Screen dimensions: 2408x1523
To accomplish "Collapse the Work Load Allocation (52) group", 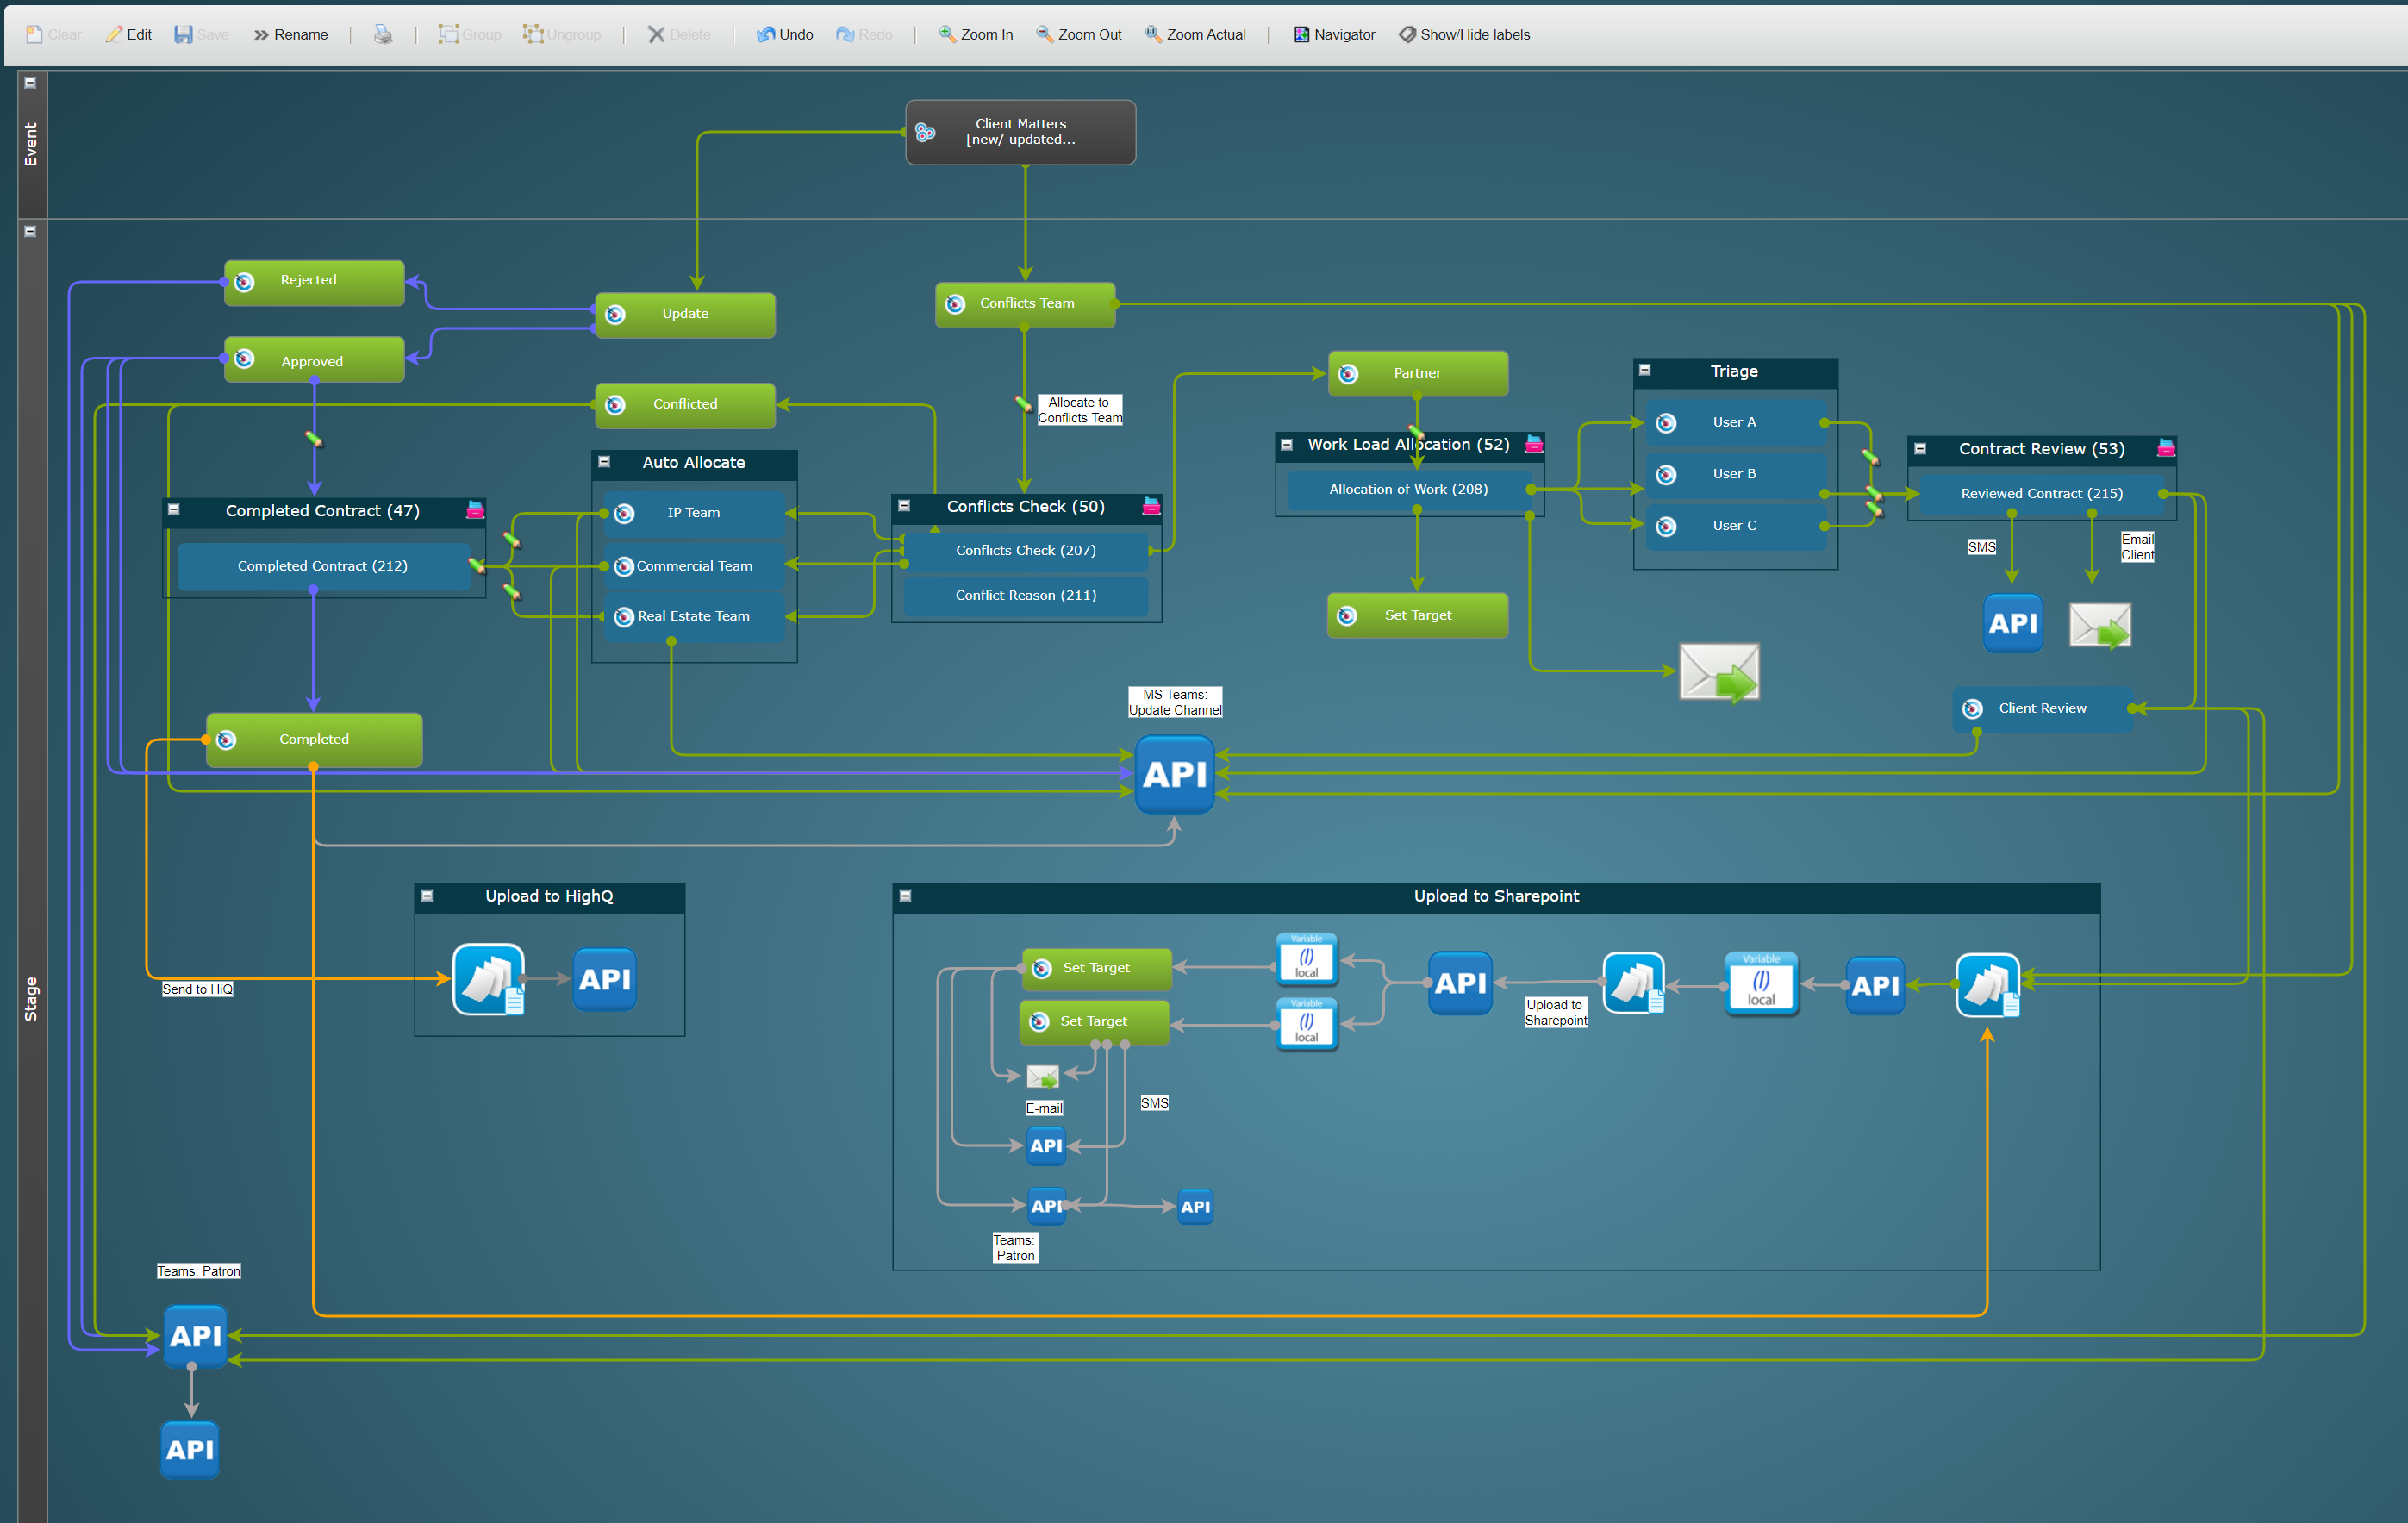I will (1287, 445).
